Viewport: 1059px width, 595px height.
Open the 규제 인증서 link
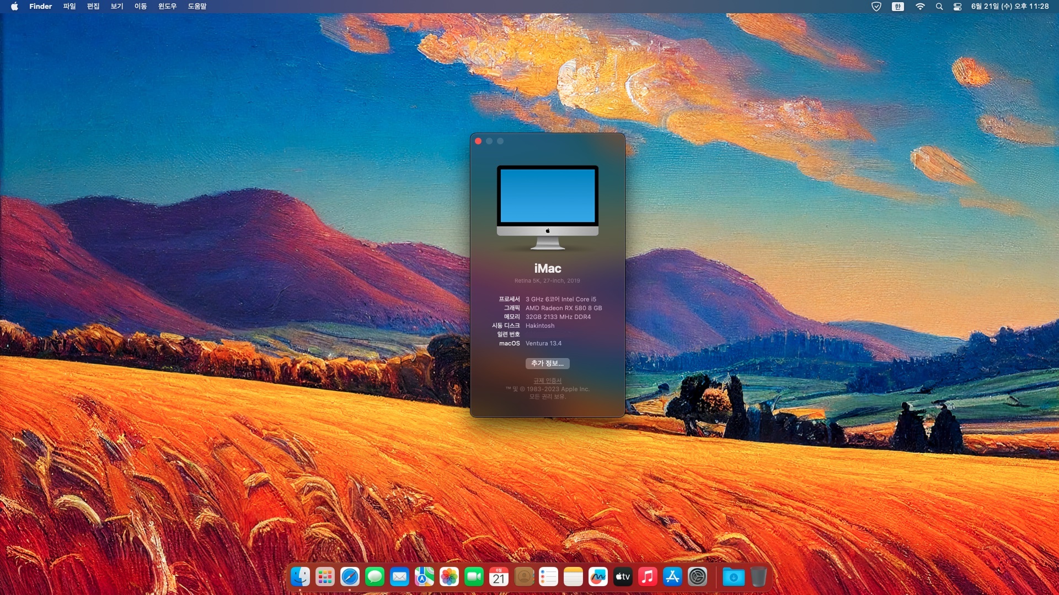pyautogui.click(x=547, y=381)
